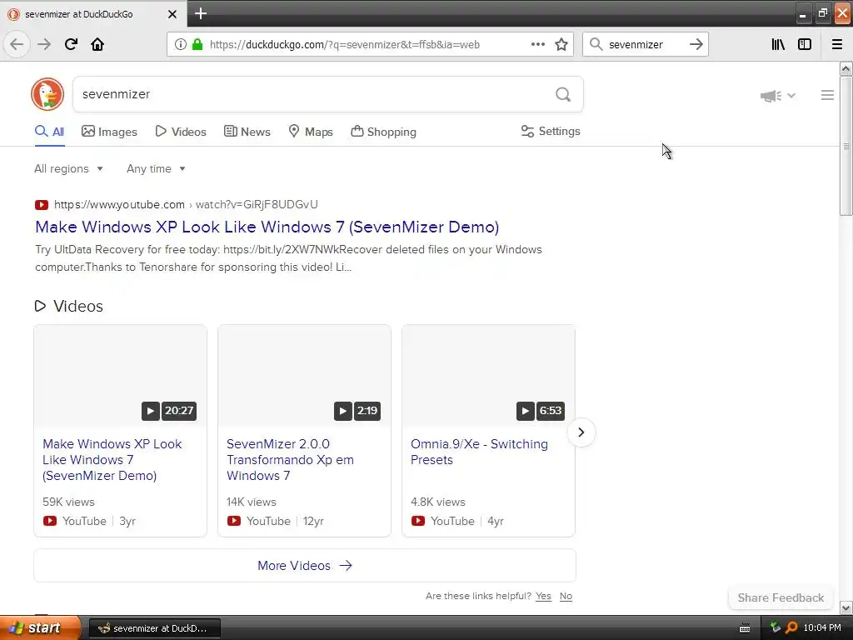
Task: Go back using the browser back arrow
Action: pos(17,44)
